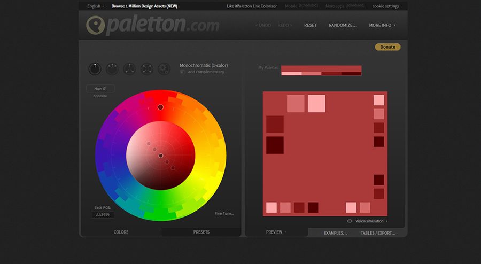Click the hue marker dot on the color wheel

(160, 107)
